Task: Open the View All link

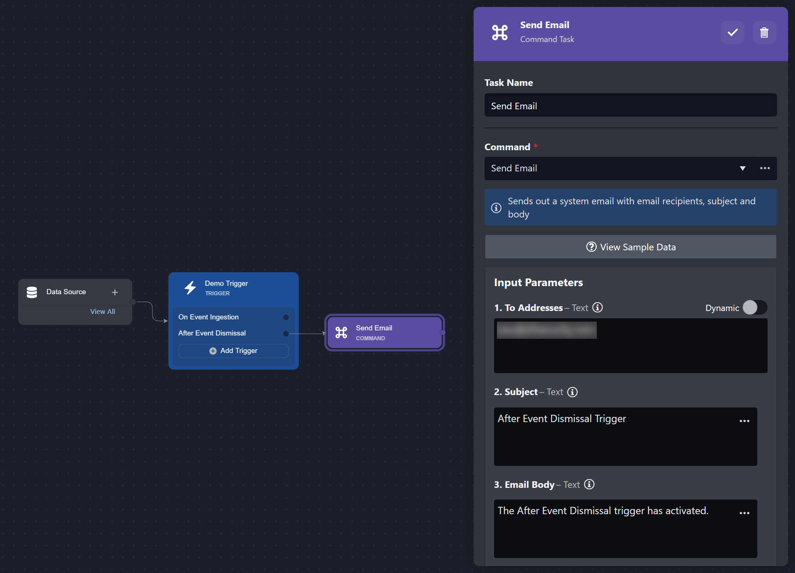Action: click(x=102, y=312)
